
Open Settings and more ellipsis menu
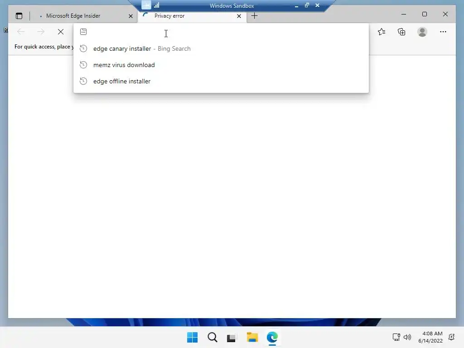point(443,32)
